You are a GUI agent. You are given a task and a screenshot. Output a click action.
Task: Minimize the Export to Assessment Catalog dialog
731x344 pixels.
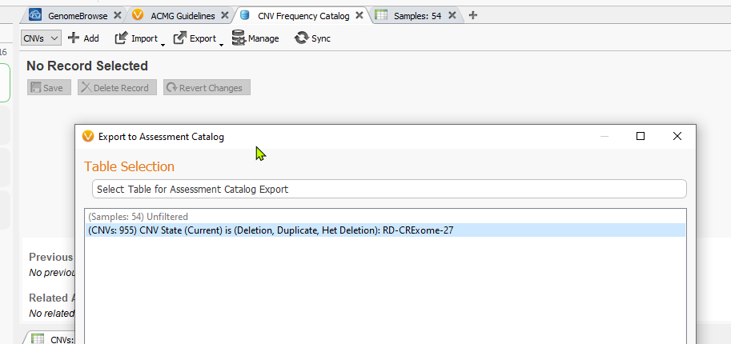(x=604, y=136)
